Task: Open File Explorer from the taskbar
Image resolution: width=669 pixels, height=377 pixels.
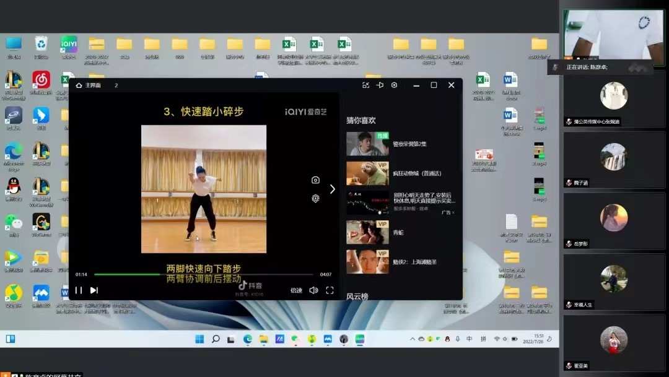Action: tap(263, 339)
